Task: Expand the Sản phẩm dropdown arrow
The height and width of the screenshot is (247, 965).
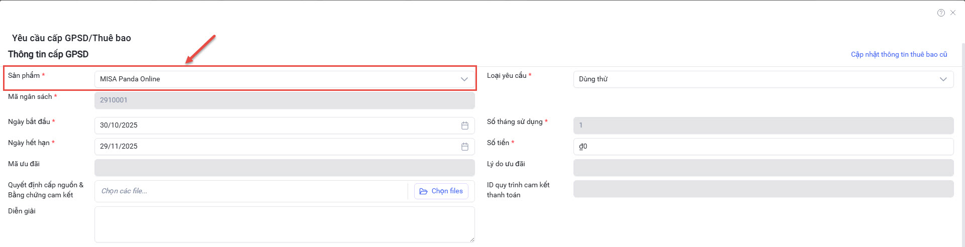Action: click(464, 79)
